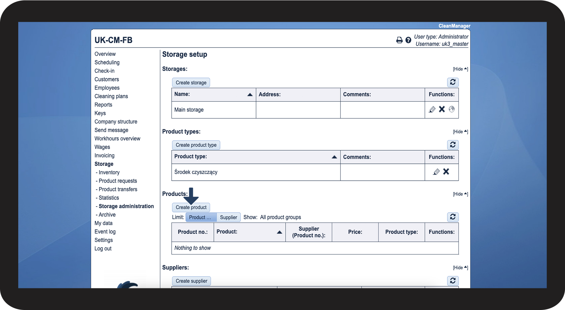This screenshot has height=310, width=565.
Task: Click the print icon in header
Action: pyautogui.click(x=399, y=40)
